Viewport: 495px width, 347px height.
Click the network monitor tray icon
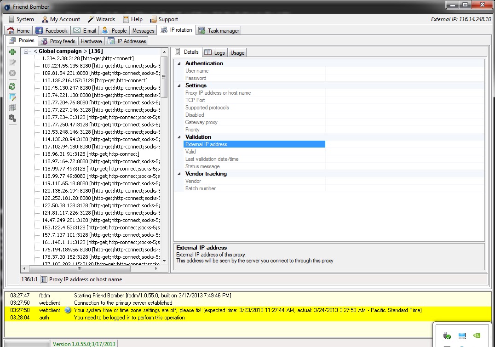[x=462, y=336]
